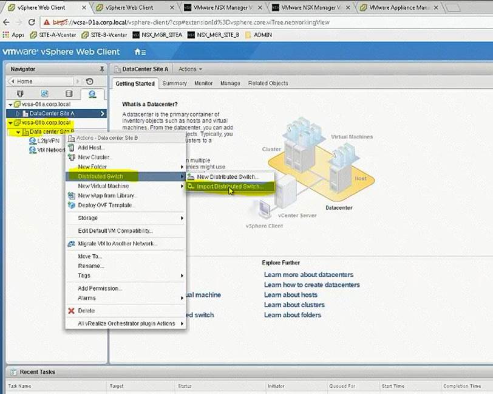The width and height of the screenshot is (493, 394).
Task: Reload the page with browser refresh button
Action: pos(32,21)
